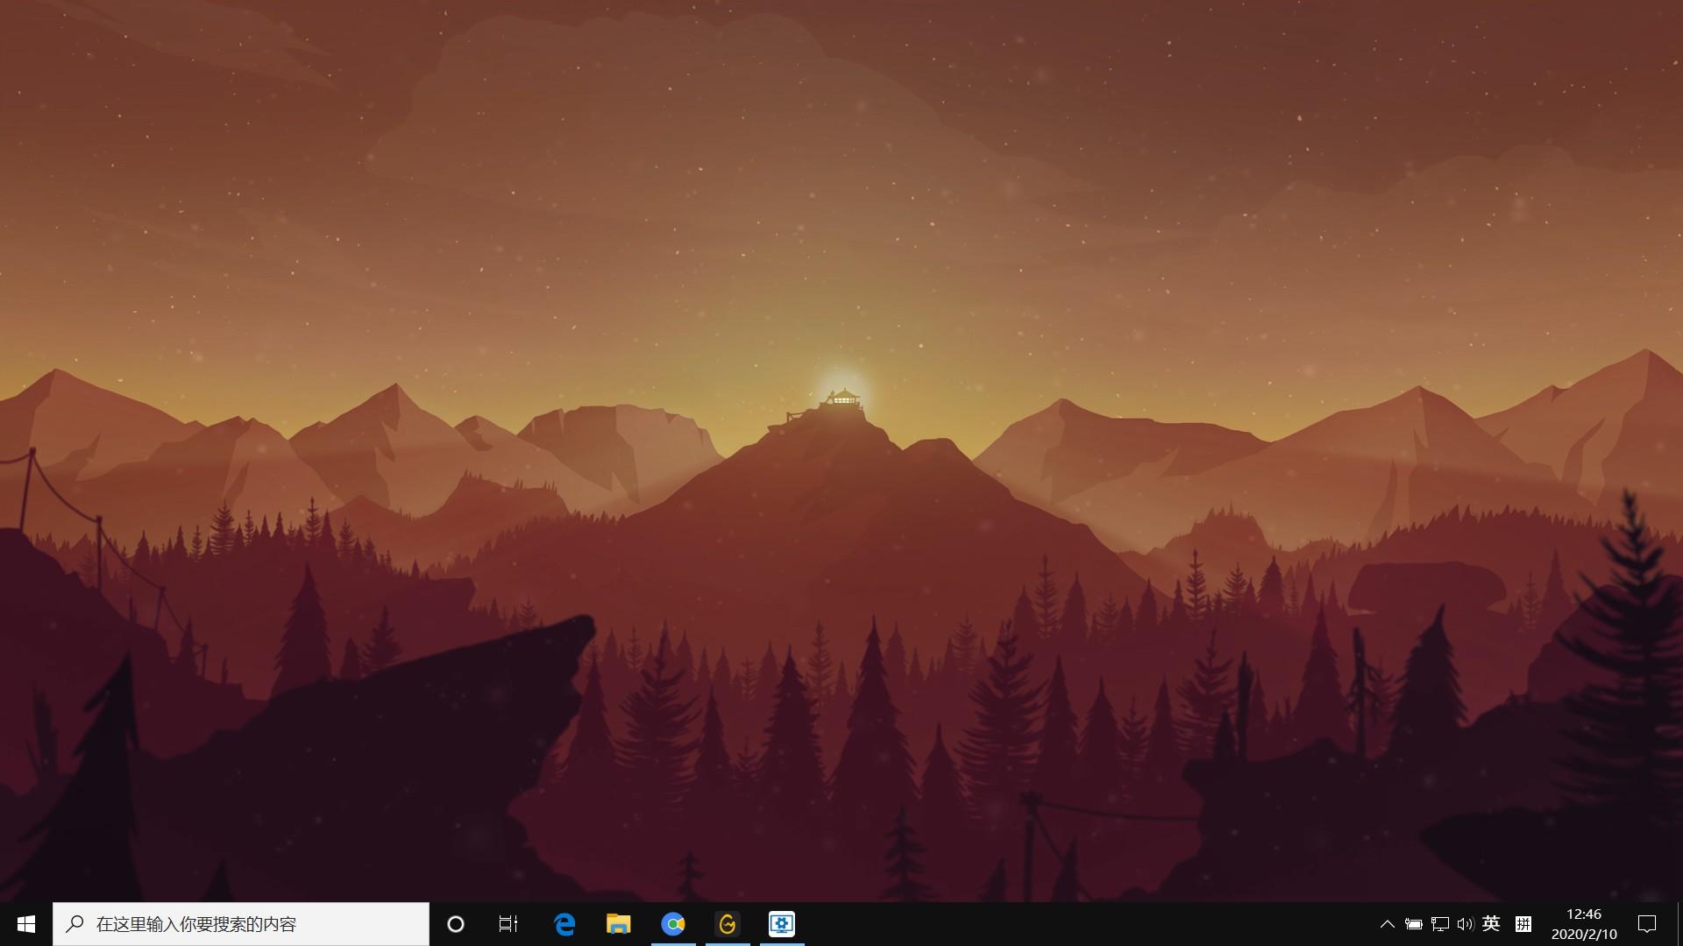Toggle the 英 input language indicator
Image resolution: width=1683 pixels, height=946 pixels.
tap(1491, 923)
